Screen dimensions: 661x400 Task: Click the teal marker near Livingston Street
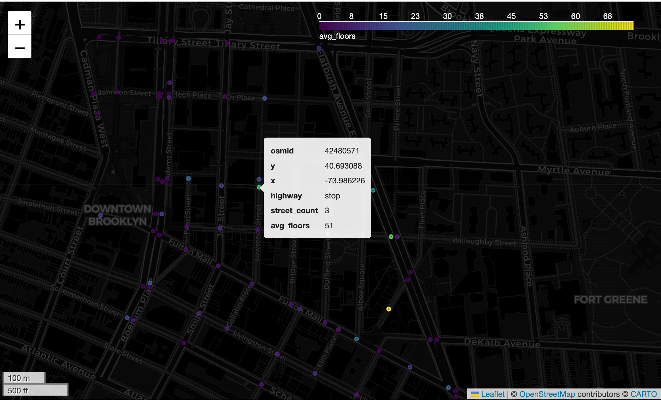pyautogui.click(x=356, y=339)
